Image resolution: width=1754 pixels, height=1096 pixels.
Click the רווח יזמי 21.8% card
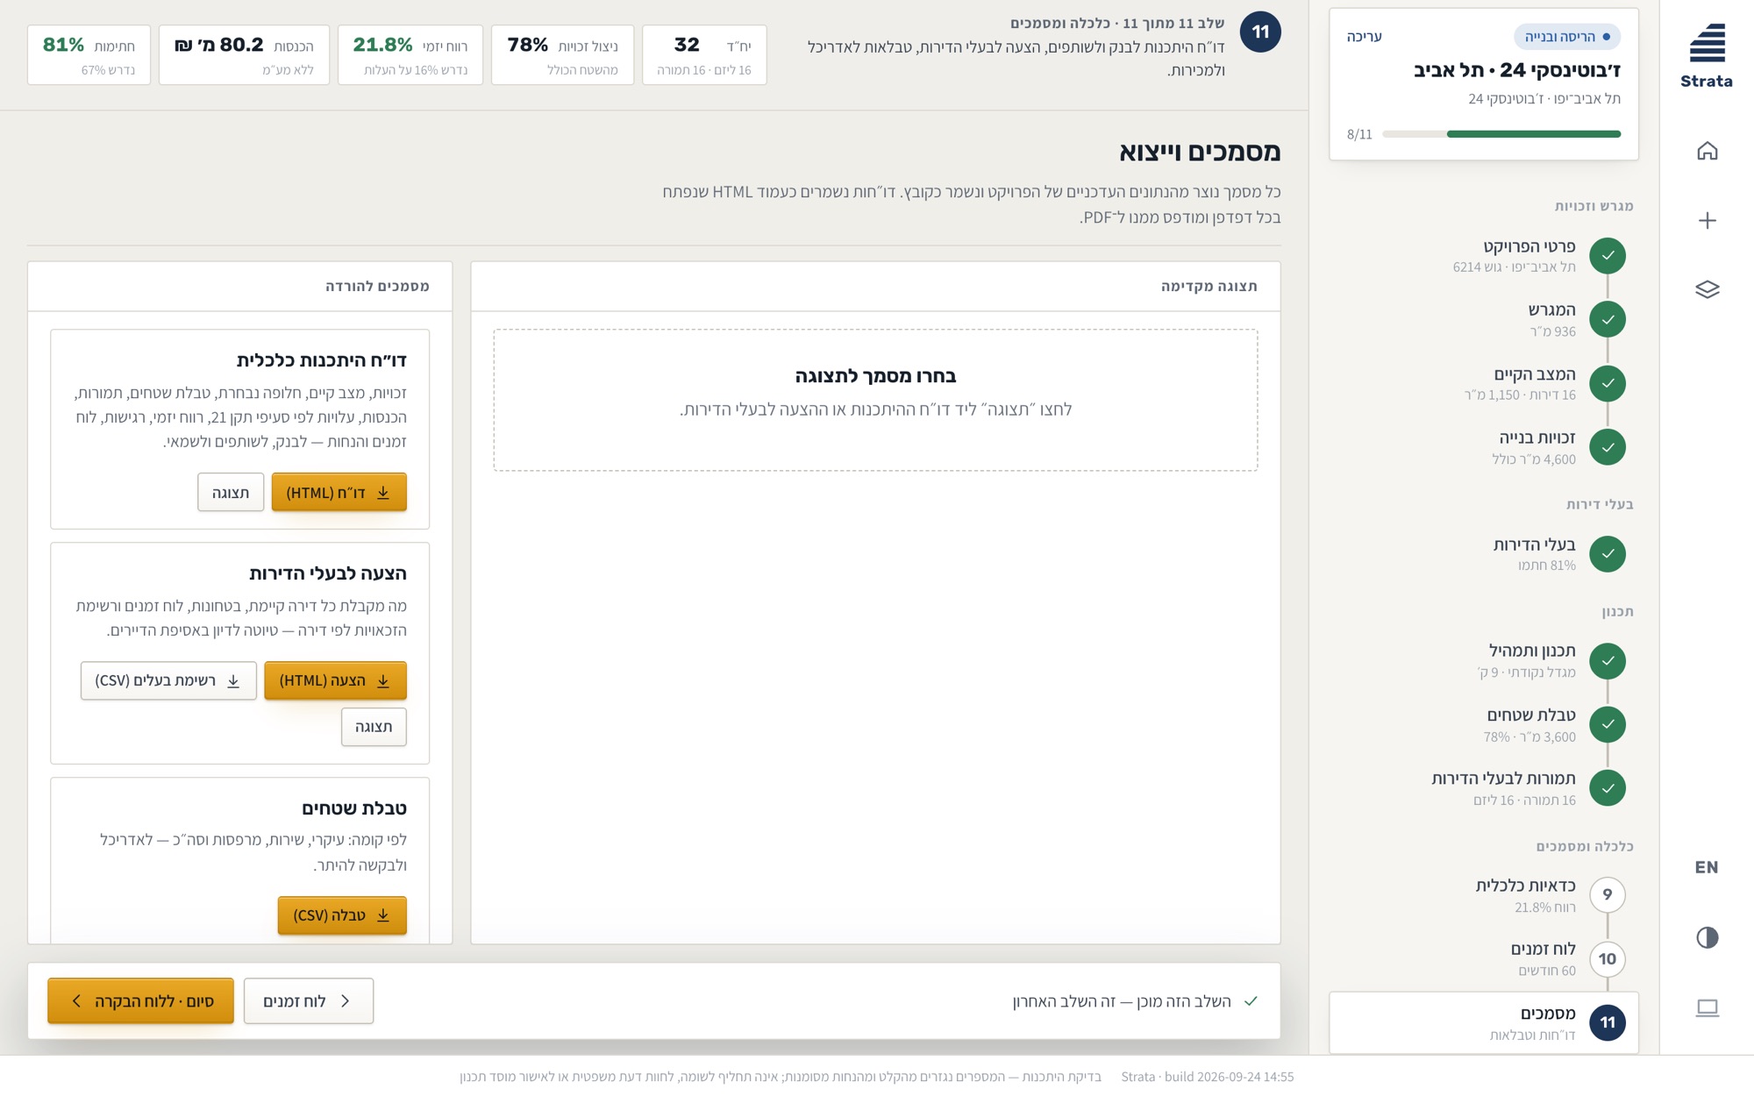[x=410, y=55]
